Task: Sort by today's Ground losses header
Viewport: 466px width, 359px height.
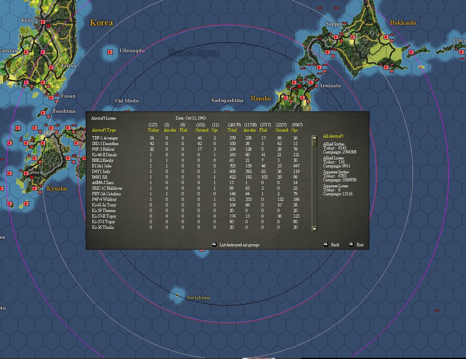Action: pyautogui.click(x=202, y=130)
